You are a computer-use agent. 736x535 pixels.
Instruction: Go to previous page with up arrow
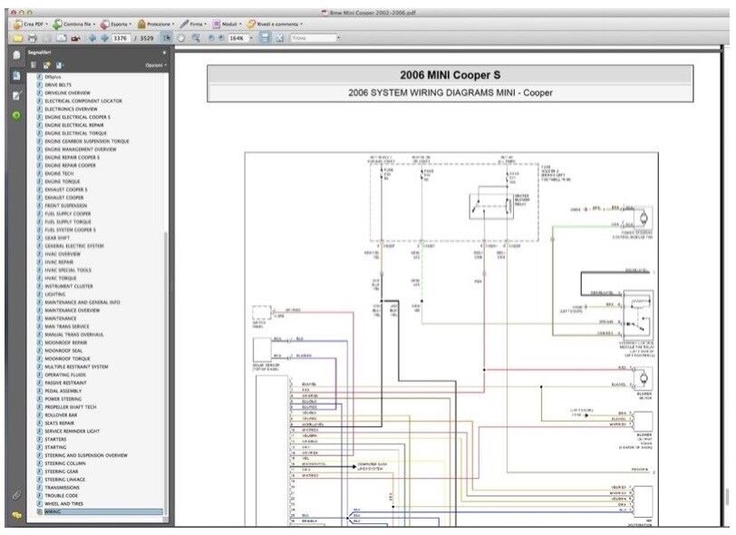(x=92, y=38)
